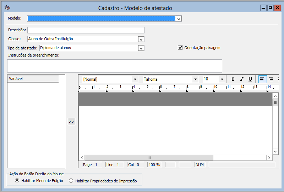Select Habilitar Propriedades de Impressão option
This screenshot has width=284, height=192.
[x=71, y=181]
